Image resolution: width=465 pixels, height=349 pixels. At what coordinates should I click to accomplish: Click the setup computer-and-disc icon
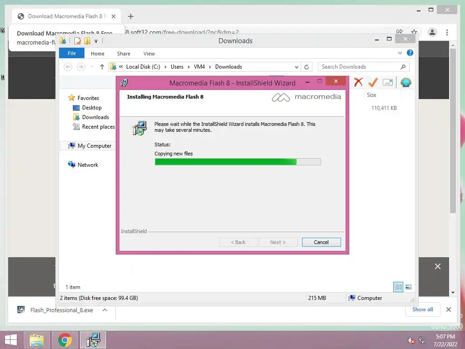pos(139,128)
